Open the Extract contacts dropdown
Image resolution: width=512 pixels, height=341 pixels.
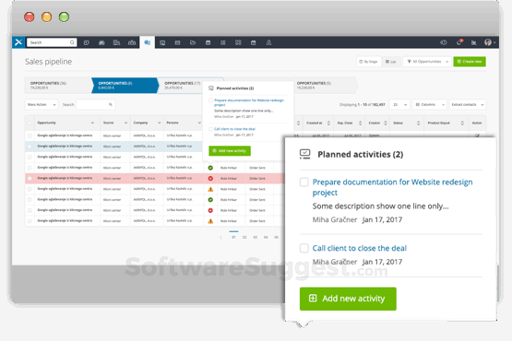[468, 105]
